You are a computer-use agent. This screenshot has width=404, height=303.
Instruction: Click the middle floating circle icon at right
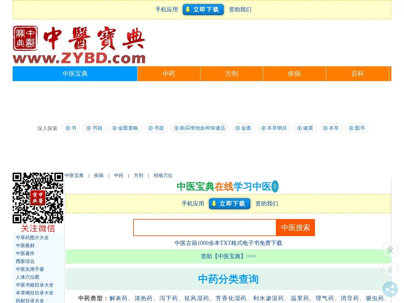(390, 270)
